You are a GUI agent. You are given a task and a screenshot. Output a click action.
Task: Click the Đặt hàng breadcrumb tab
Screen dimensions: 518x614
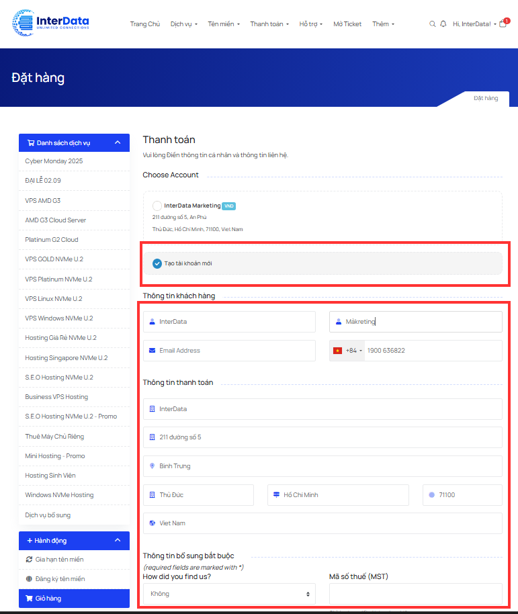486,98
